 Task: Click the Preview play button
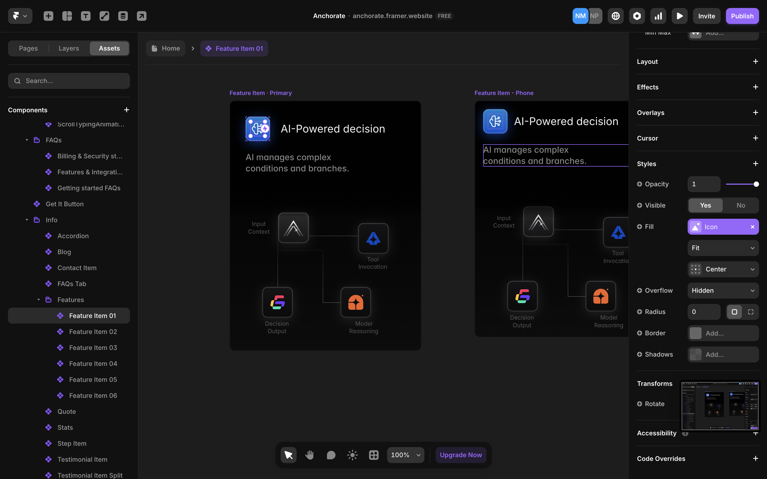[x=679, y=16]
